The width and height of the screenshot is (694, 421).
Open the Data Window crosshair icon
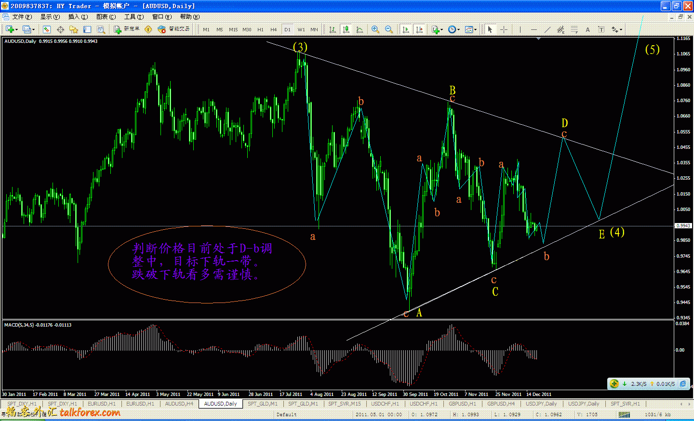[x=60, y=29]
